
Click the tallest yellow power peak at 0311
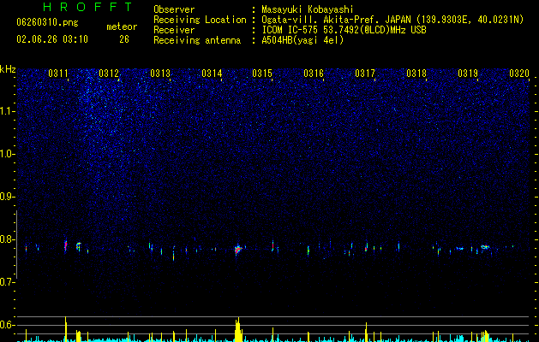(65, 328)
